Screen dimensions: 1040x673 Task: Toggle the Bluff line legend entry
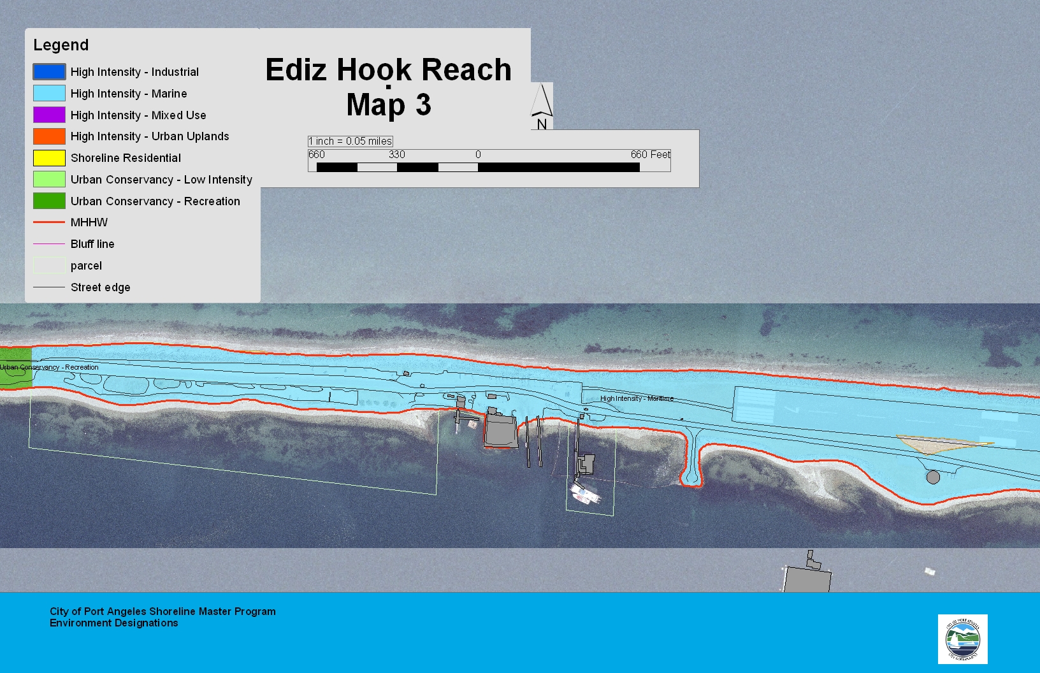pos(48,244)
